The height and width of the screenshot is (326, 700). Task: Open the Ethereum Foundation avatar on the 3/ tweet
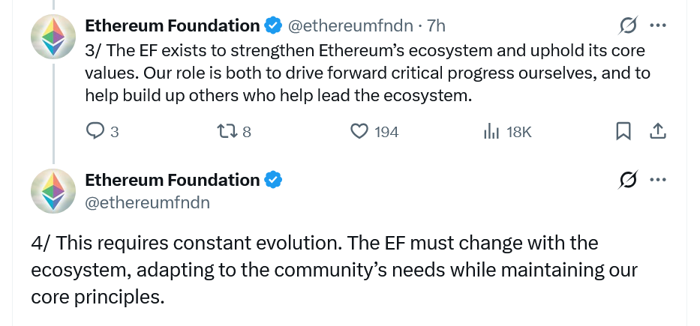[53, 37]
